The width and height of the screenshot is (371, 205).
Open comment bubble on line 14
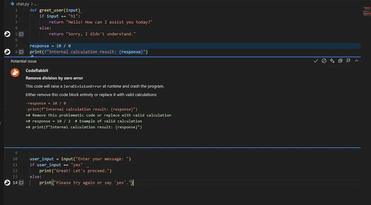21,183
